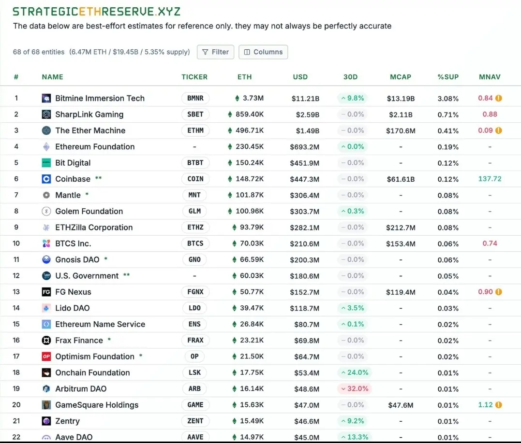Viewport: 521px width, 443px height.
Task: Click the Ethereum Foundation diamond icon
Action: [x=46, y=147]
